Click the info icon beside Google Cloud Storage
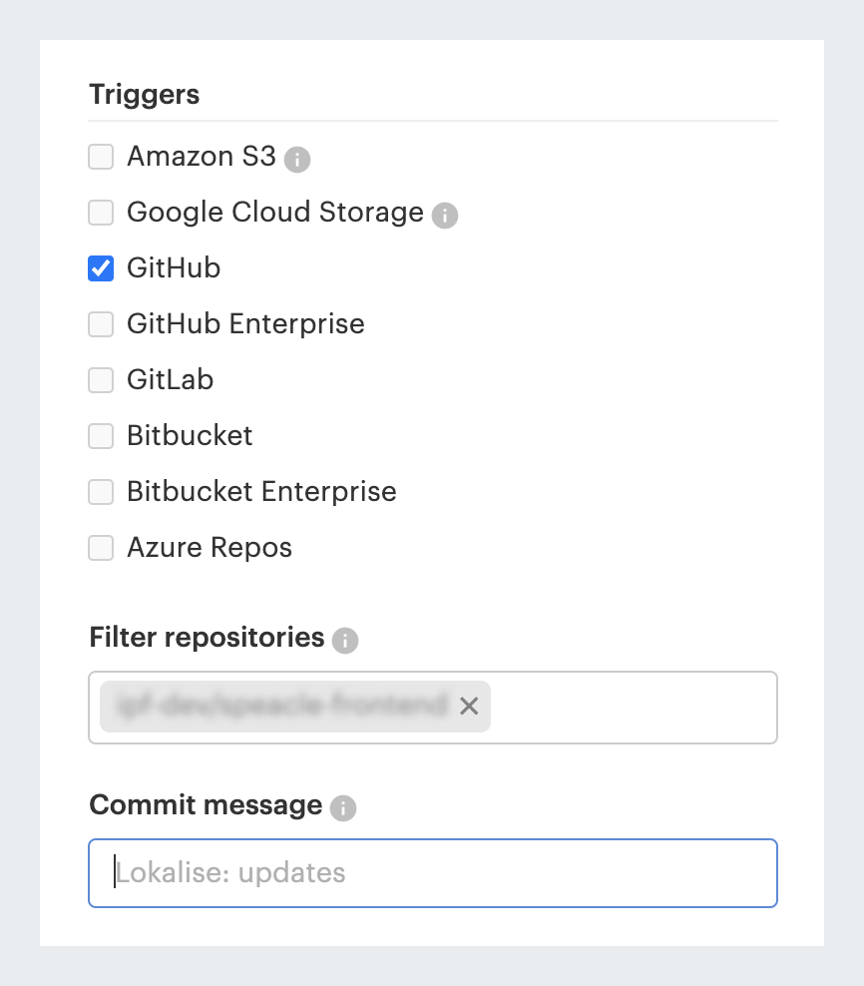Screen dimensions: 864x986 (x=445, y=215)
